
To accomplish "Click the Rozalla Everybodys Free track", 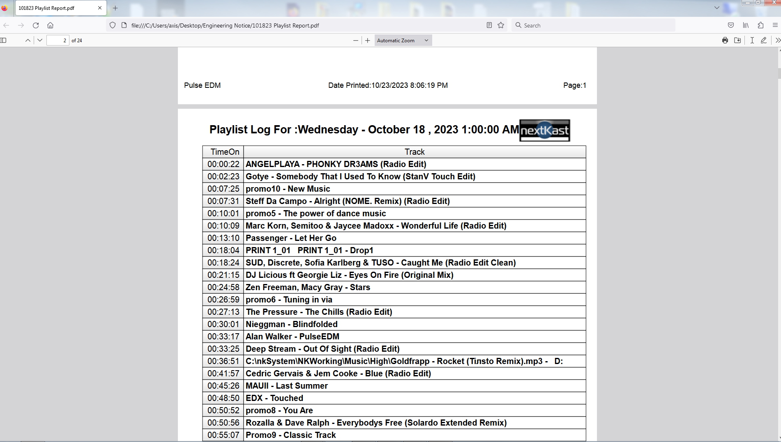I will [394, 423].
